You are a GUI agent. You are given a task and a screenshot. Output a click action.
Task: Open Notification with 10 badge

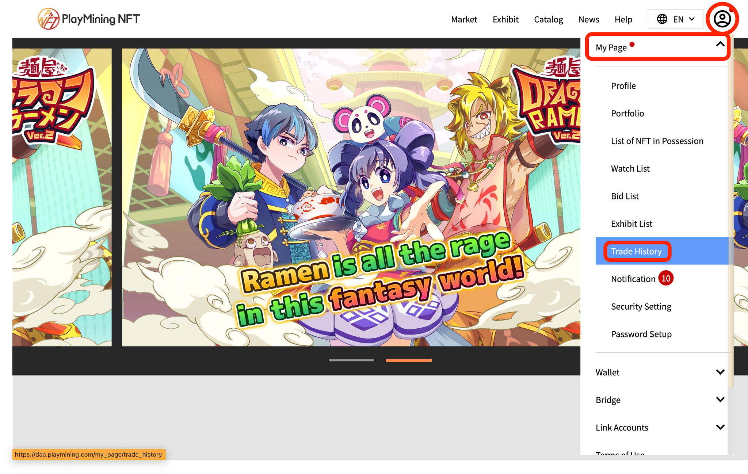[x=633, y=279]
